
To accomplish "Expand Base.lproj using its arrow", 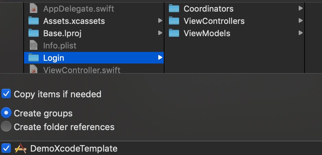I will [160, 33].
